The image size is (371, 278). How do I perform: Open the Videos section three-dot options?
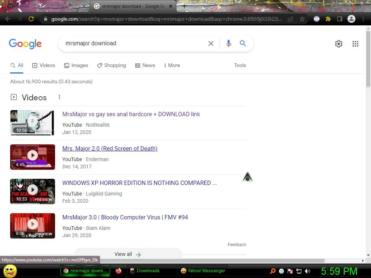coord(59,97)
